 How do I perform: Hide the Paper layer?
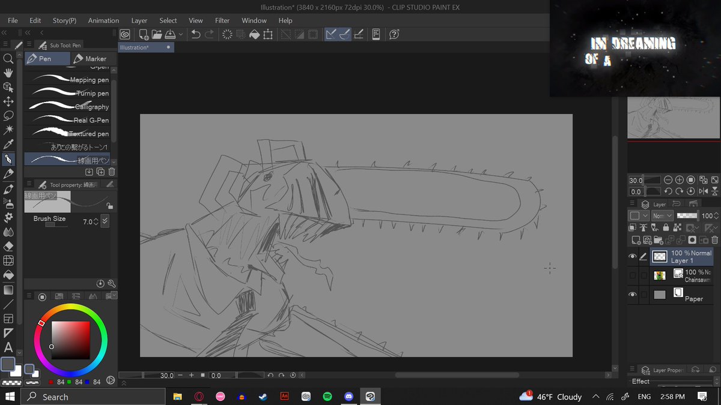[632, 295]
